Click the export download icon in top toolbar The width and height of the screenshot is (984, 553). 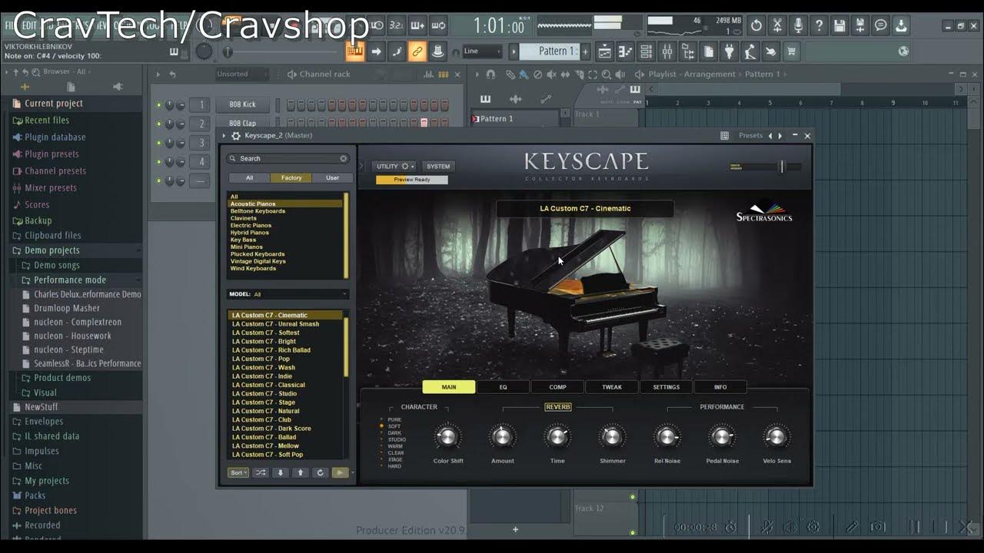(x=900, y=25)
